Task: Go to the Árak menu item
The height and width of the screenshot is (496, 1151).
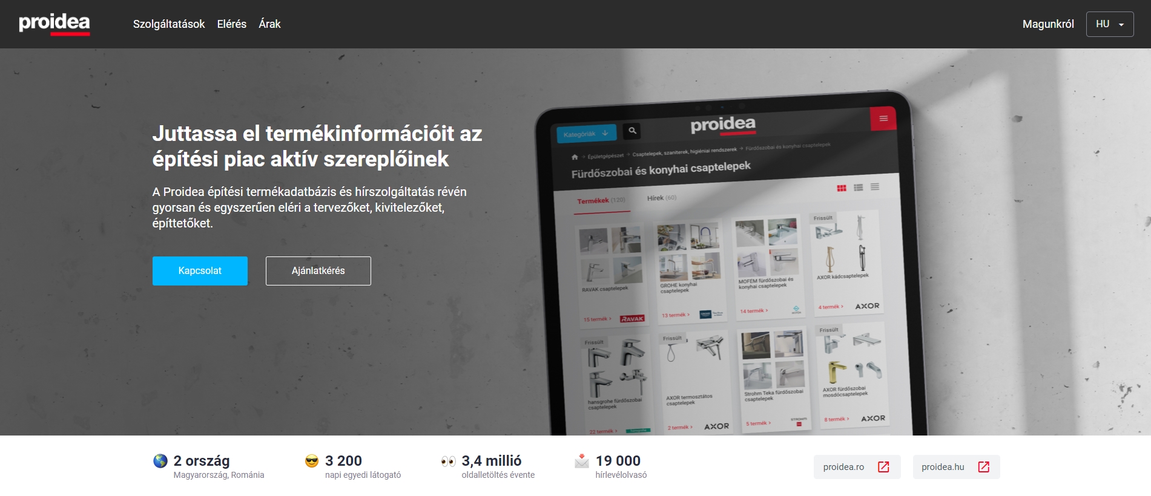Action: 269,24
